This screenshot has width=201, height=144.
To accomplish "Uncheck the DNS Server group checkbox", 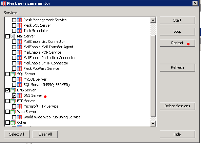I will 7,90.
